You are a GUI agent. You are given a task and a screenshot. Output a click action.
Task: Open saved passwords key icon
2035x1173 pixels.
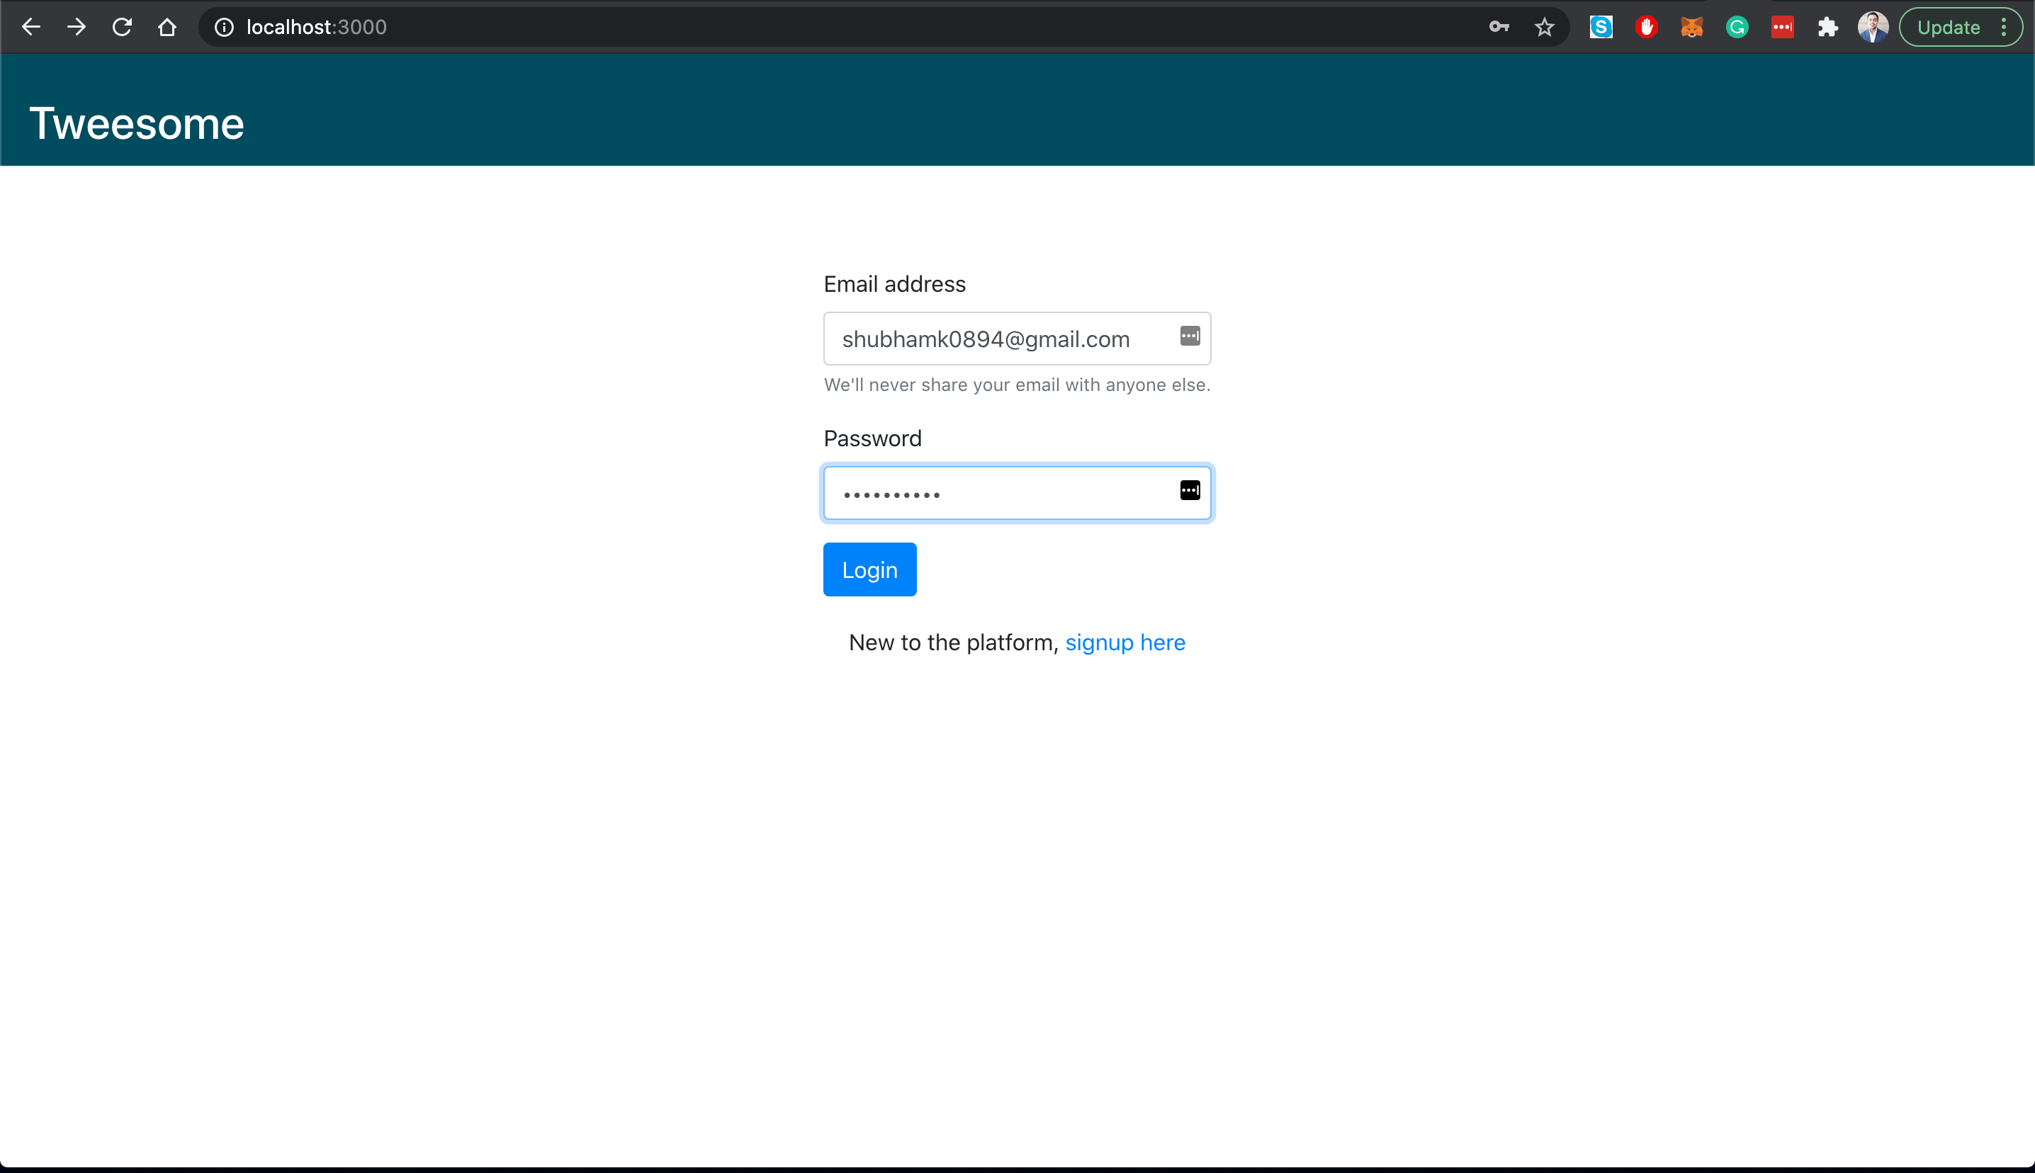point(1499,28)
